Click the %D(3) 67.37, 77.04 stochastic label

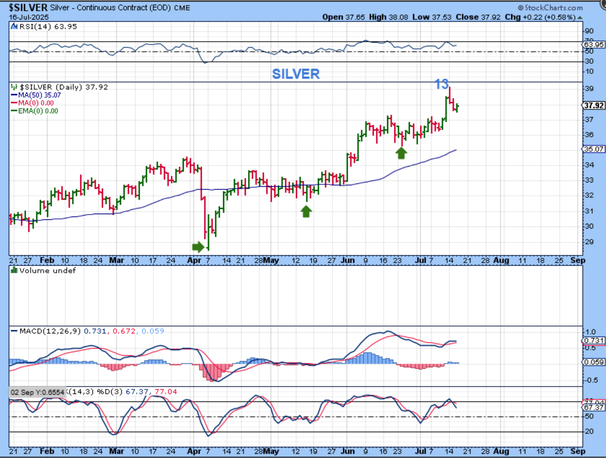coord(137,392)
